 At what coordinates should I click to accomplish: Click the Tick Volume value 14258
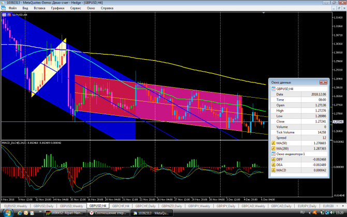(x=322, y=132)
